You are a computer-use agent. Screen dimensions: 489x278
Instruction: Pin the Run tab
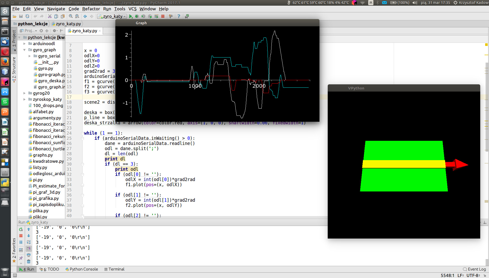coord(21,258)
